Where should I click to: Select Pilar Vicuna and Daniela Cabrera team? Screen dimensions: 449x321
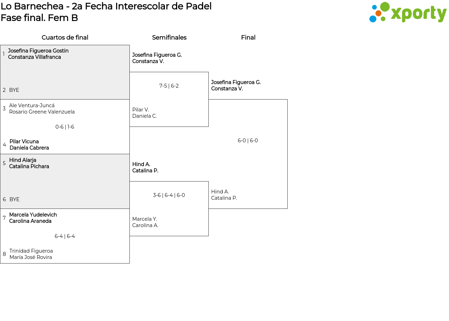click(x=29, y=145)
